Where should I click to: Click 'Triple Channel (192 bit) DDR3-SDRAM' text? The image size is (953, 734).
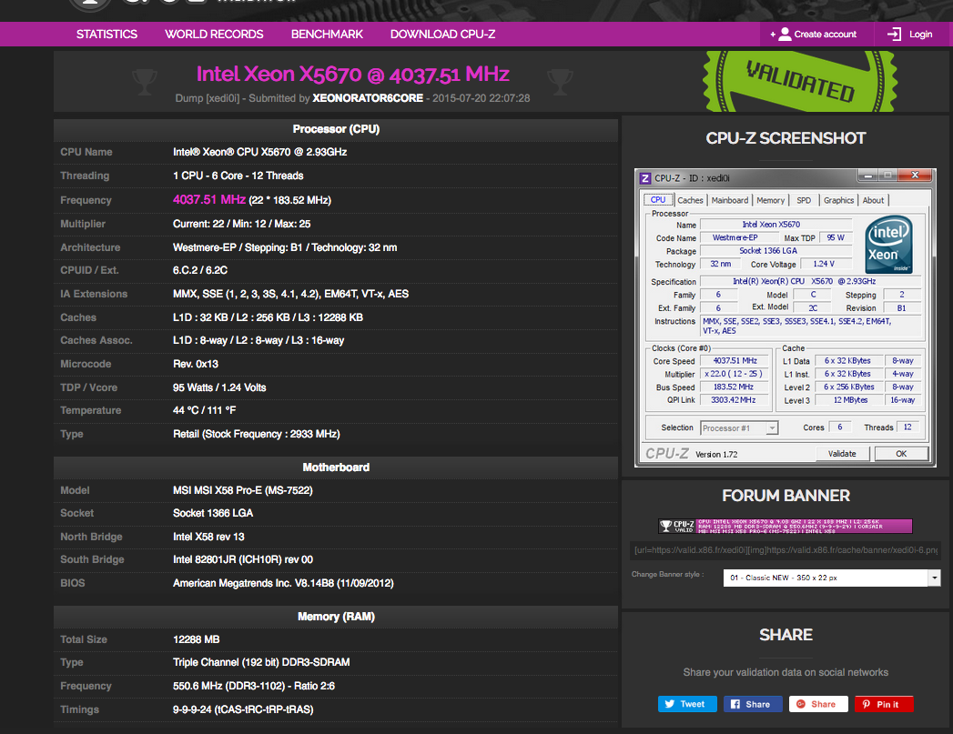tap(261, 662)
